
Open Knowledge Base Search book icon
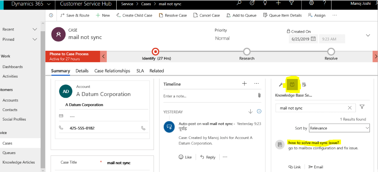pyautogui.click(x=292, y=85)
